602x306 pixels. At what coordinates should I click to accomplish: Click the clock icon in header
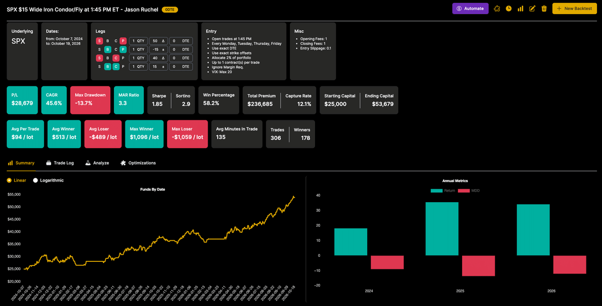click(509, 9)
